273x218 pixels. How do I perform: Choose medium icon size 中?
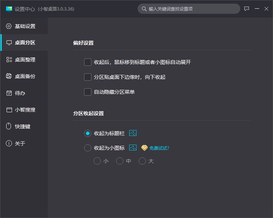[x=120, y=161]
